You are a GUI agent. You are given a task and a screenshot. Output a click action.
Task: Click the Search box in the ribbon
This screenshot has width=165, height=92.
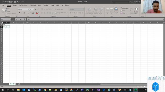coord(65,5)
